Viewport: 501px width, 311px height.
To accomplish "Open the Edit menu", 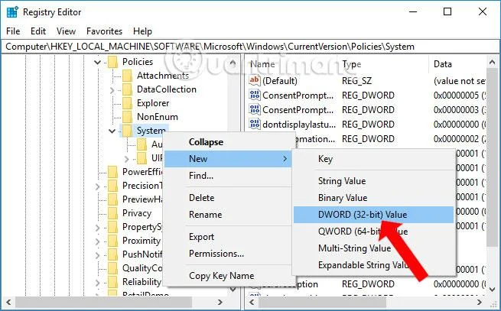I will click(x=38, y=31).
